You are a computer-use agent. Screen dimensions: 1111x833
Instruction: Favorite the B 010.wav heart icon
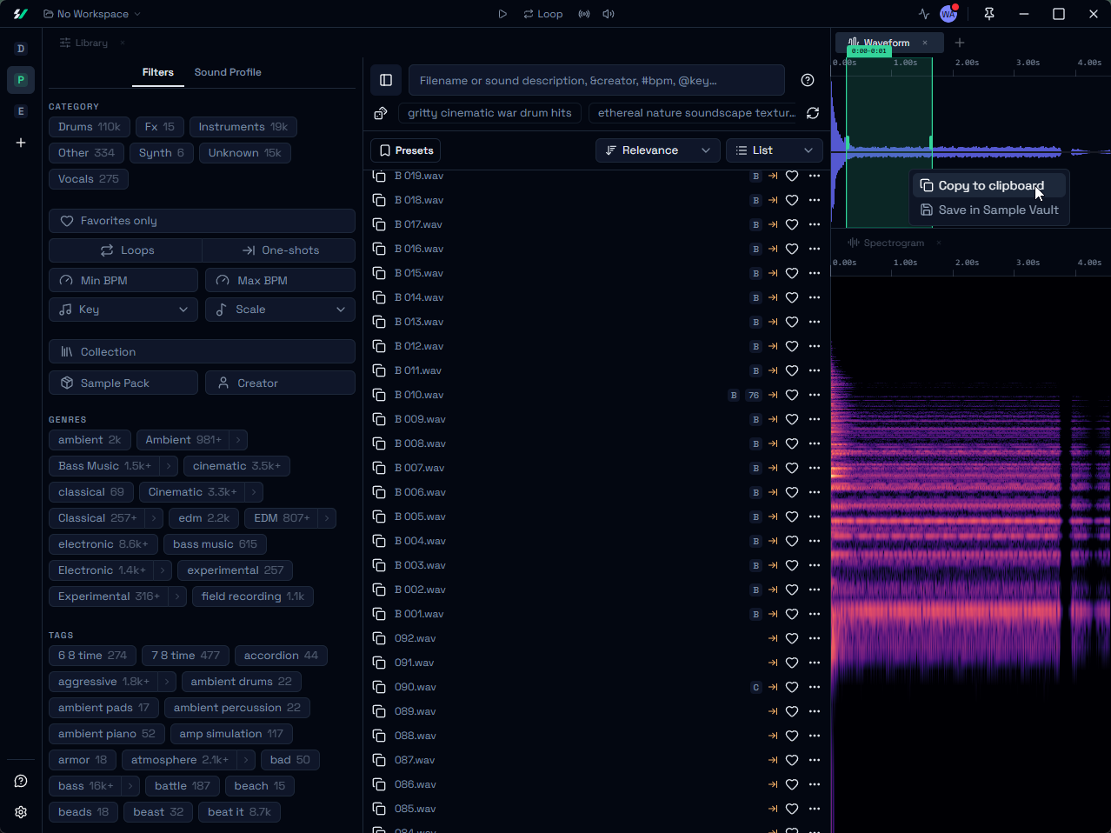tap(792, 395)
